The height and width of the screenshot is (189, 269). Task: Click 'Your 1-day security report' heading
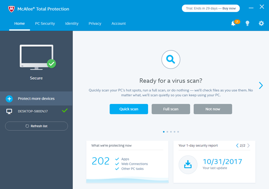click(x=198, y=145)
